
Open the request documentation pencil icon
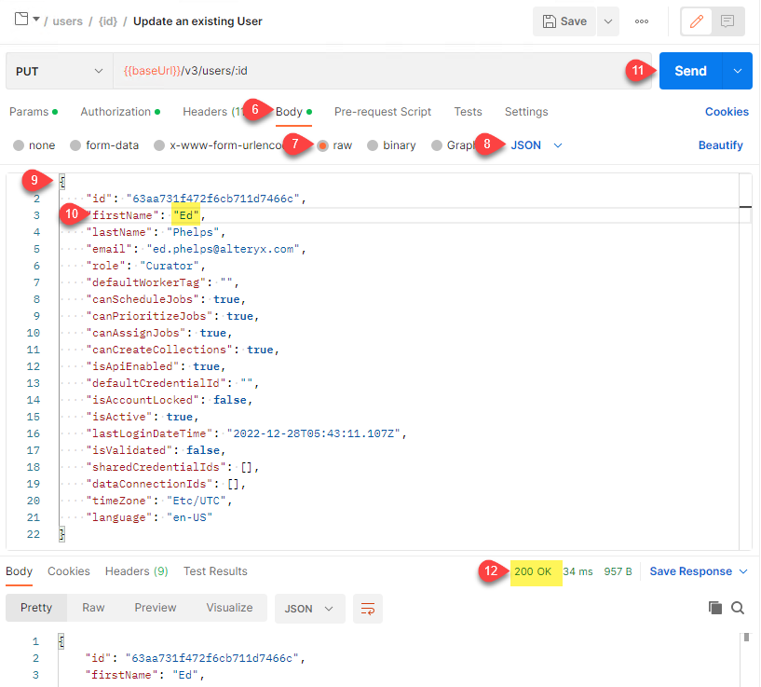click(696, 21)
